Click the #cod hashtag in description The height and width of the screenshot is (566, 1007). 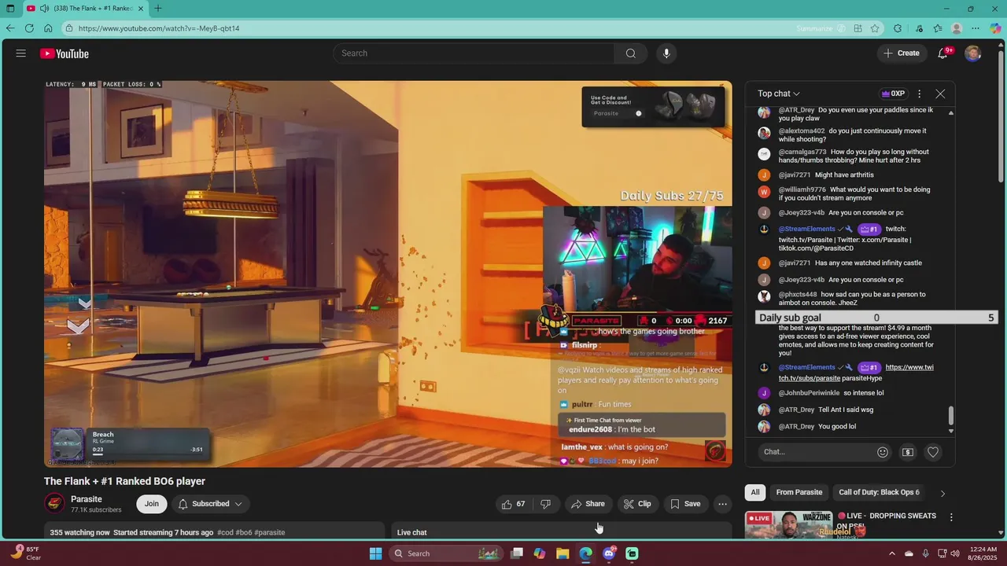point(225,532)
